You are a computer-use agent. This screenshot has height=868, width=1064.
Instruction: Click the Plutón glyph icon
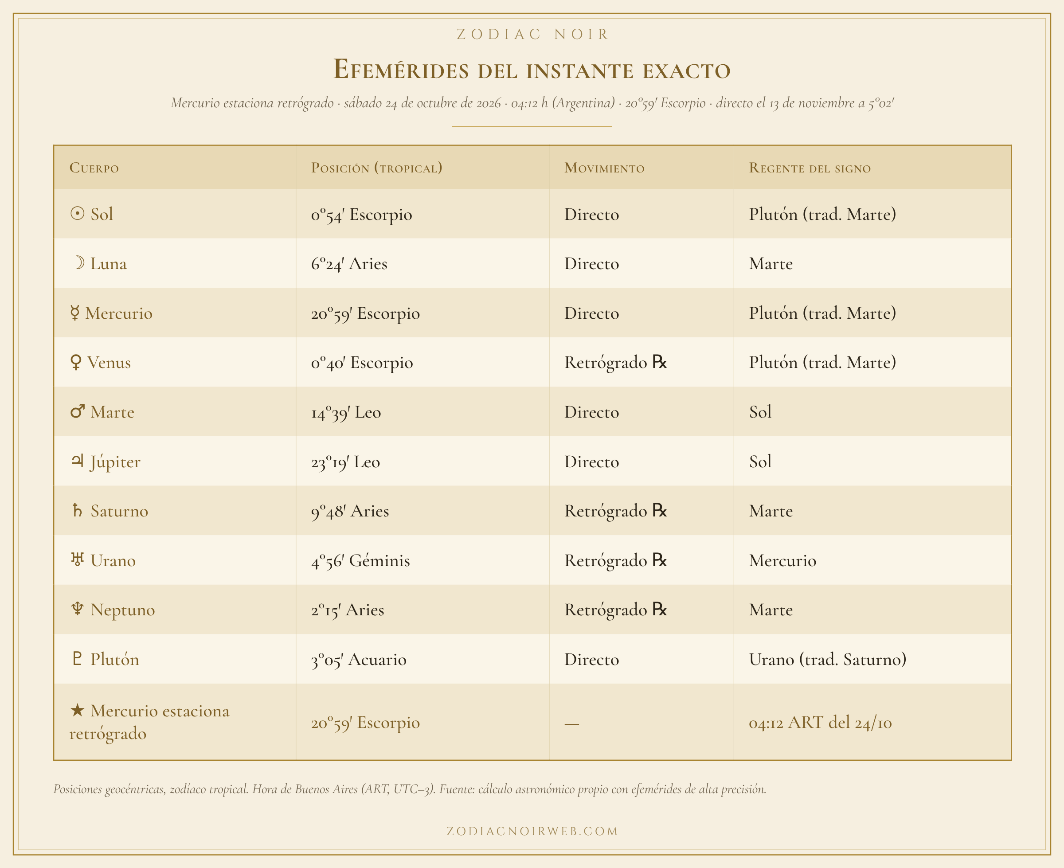[78, 658]
